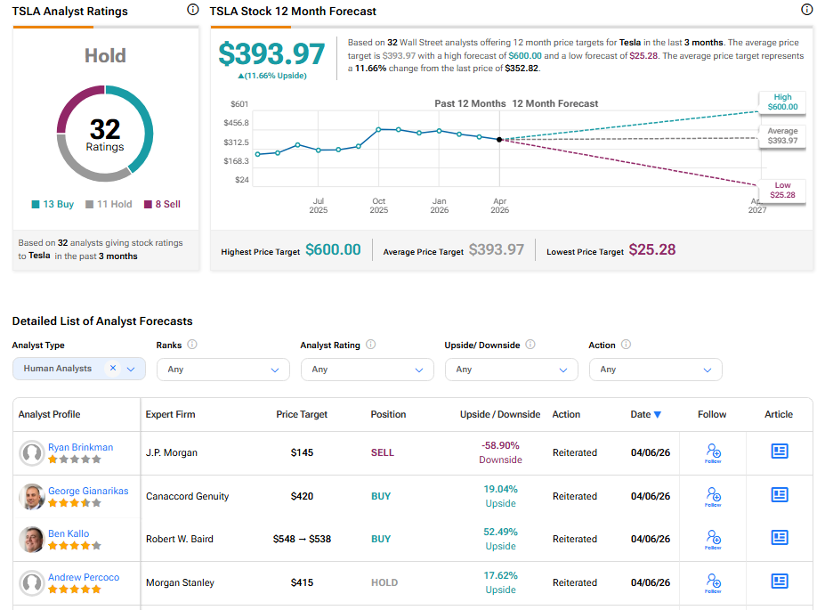Follow analyst Ryan Brinkman
The height and width of the screenshot is (610, 825).
coord(712,452)
